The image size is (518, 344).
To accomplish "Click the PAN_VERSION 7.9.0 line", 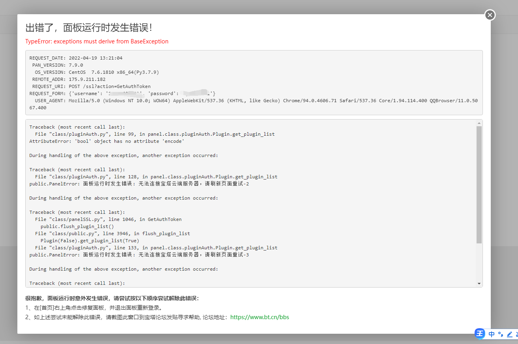I will click(58, 65).
